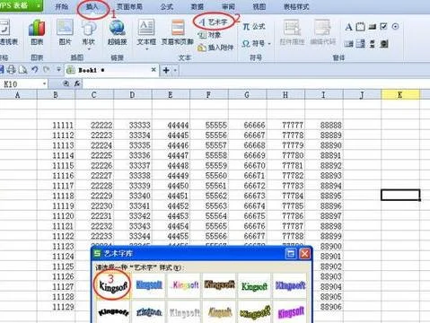This screenshot has width=430, height=323.
Task: Click cell containing 66670
Action: point(248,165)
